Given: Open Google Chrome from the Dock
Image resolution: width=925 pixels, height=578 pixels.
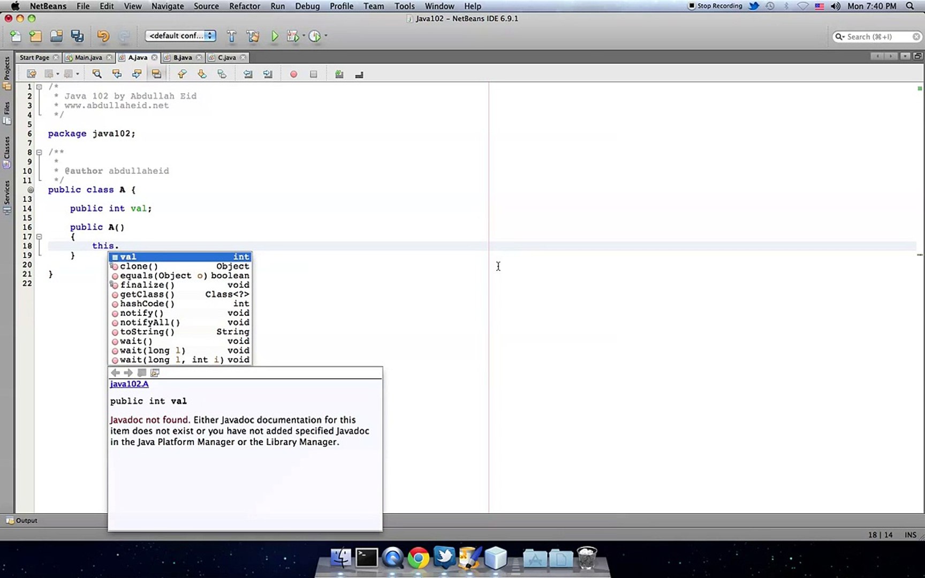Looking at the screenshot, I should [x=419, y=558].
